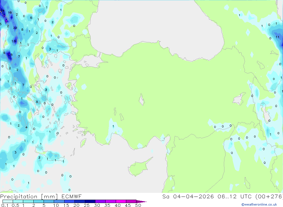
Task: Select the 20–25 mm legend swatch
Action: tap(80, 201)
